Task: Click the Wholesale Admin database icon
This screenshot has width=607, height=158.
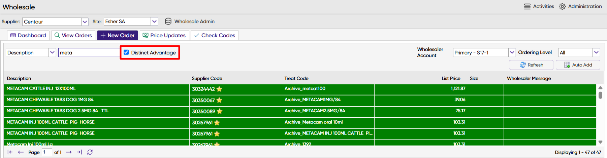Action: coord(168,22)
